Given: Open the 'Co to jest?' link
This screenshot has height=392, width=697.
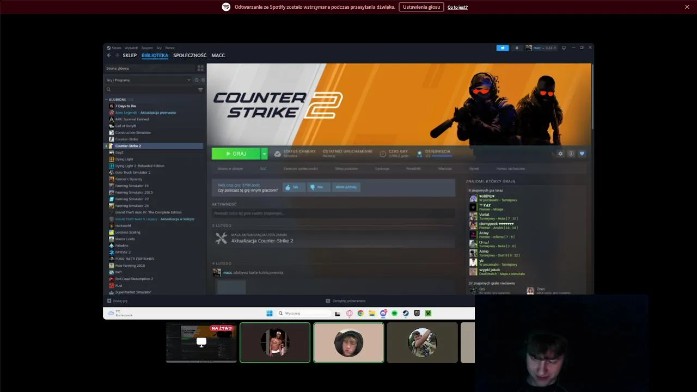Looking at the screenshot, I should click(x=457, y=7).
